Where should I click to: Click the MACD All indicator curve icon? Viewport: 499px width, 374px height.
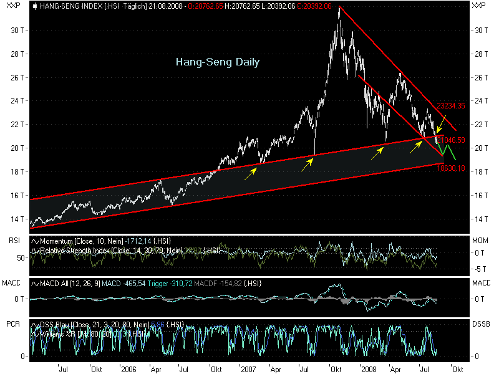coord(35,284)
